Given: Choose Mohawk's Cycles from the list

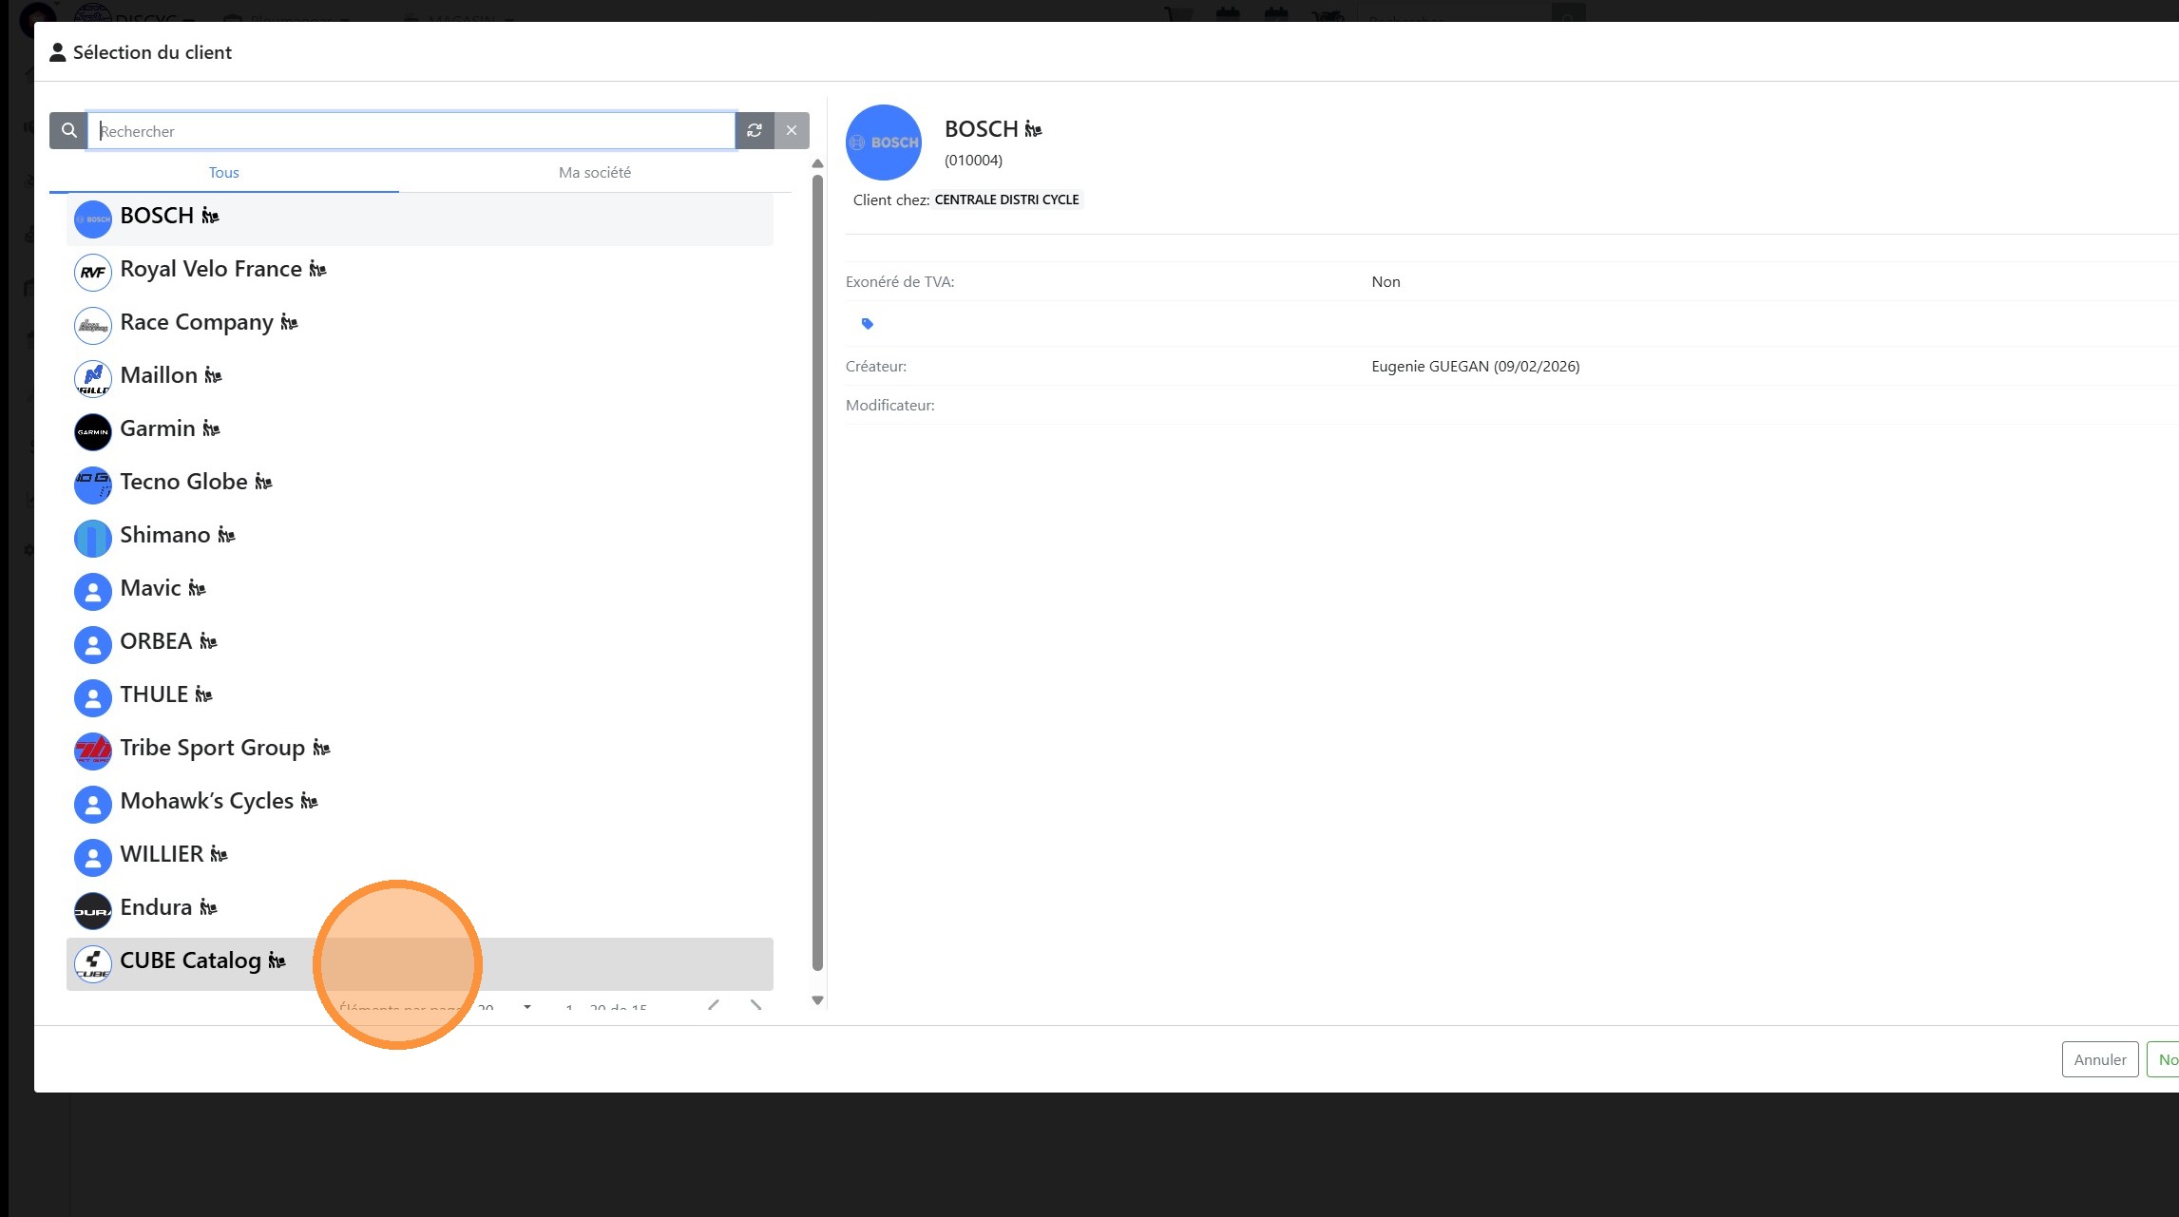Looking at the screenshot, I should click(x=206, y=802).
